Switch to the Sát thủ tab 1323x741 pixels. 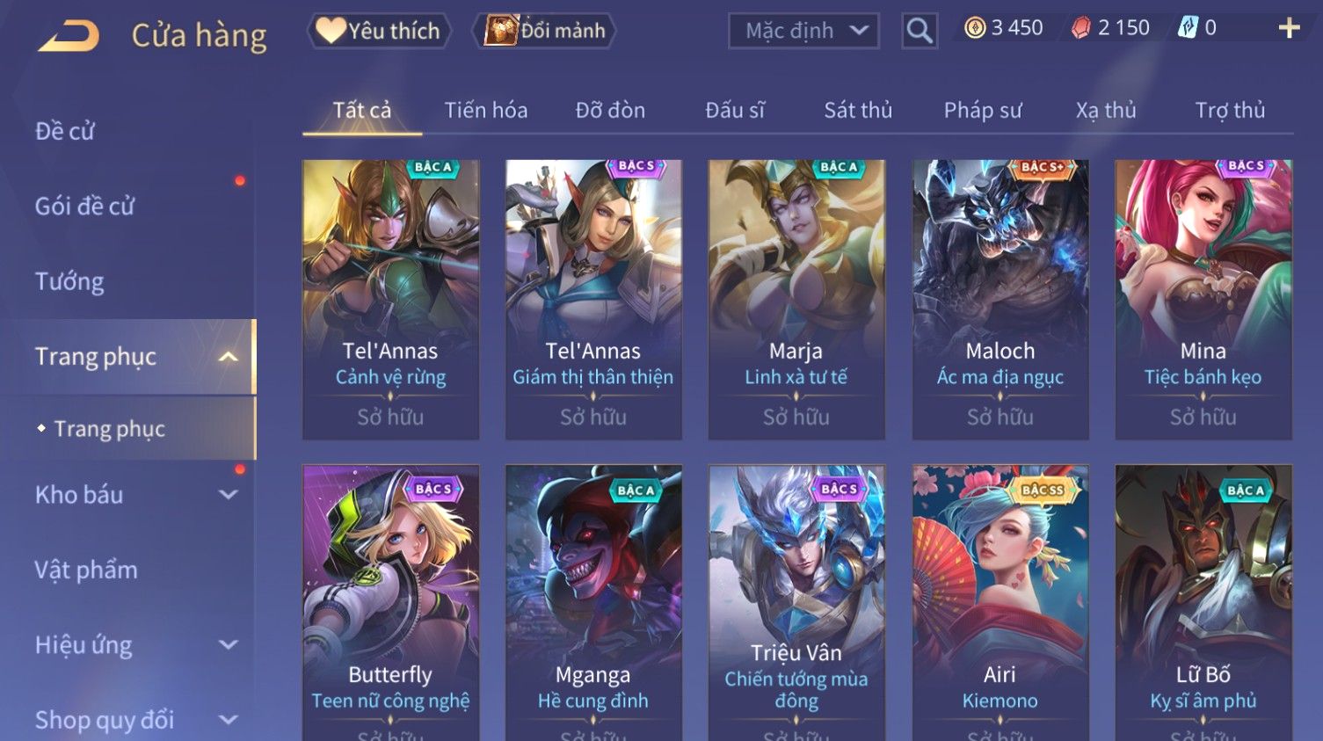click(858, 110)
